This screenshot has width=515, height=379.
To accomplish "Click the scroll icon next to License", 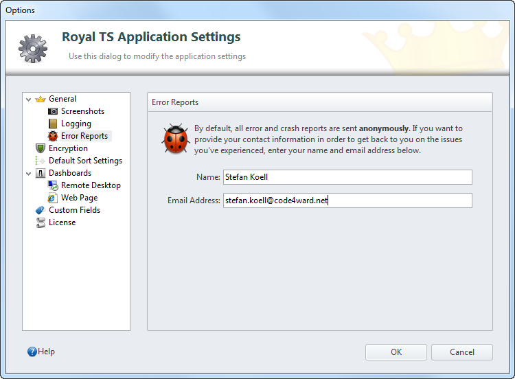I will [x=41, y=222].
